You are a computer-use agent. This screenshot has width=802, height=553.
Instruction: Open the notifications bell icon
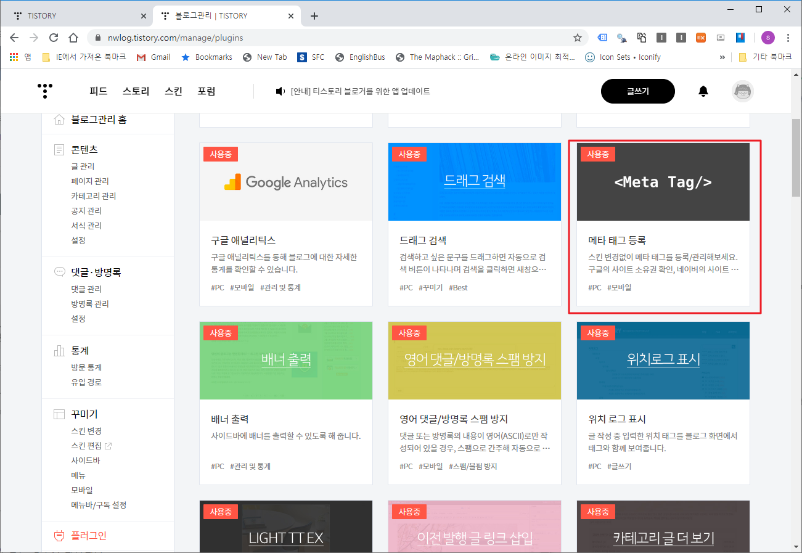point(703,91)
